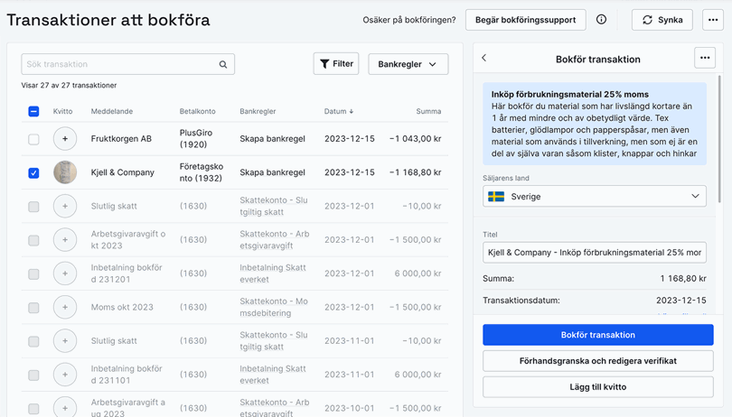Click the -1 168,80 kr amount cell
This screenshot has width=732, height=417.
coord(416,172)
